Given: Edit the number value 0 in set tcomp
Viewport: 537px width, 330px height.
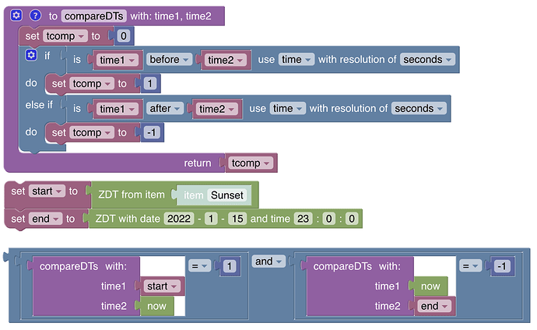Looking at the screenshot, I should click(x=123, y=36).
